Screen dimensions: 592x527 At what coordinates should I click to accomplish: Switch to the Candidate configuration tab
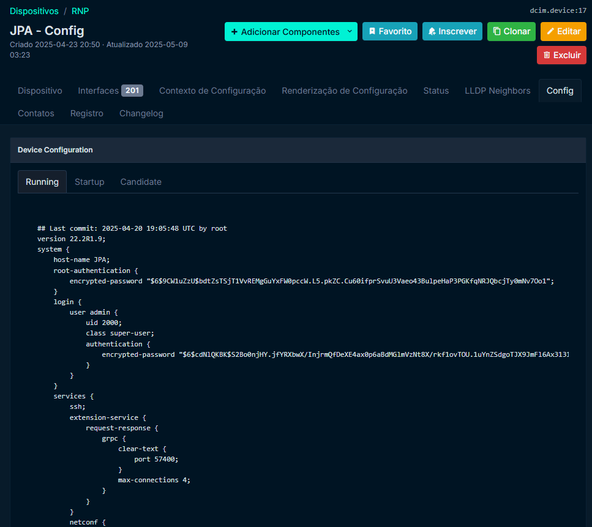tap(141, 181)
